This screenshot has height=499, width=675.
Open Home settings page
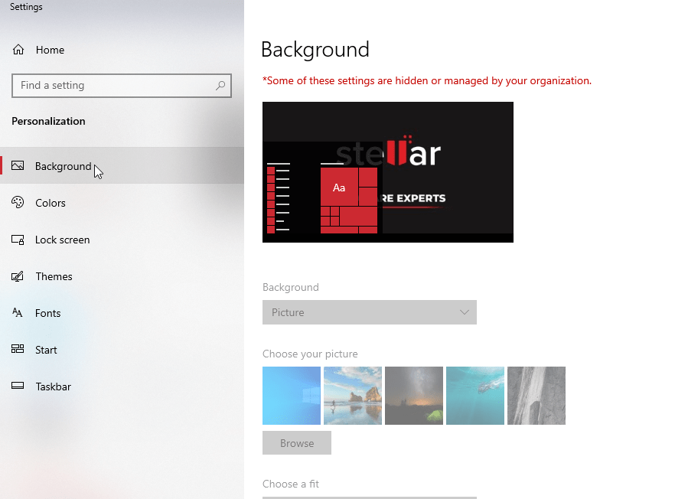tap(51, 49)
